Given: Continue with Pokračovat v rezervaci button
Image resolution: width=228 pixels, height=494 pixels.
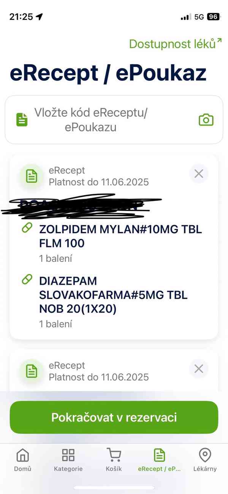Looking at the screenshot, I should tap(114, 417).
